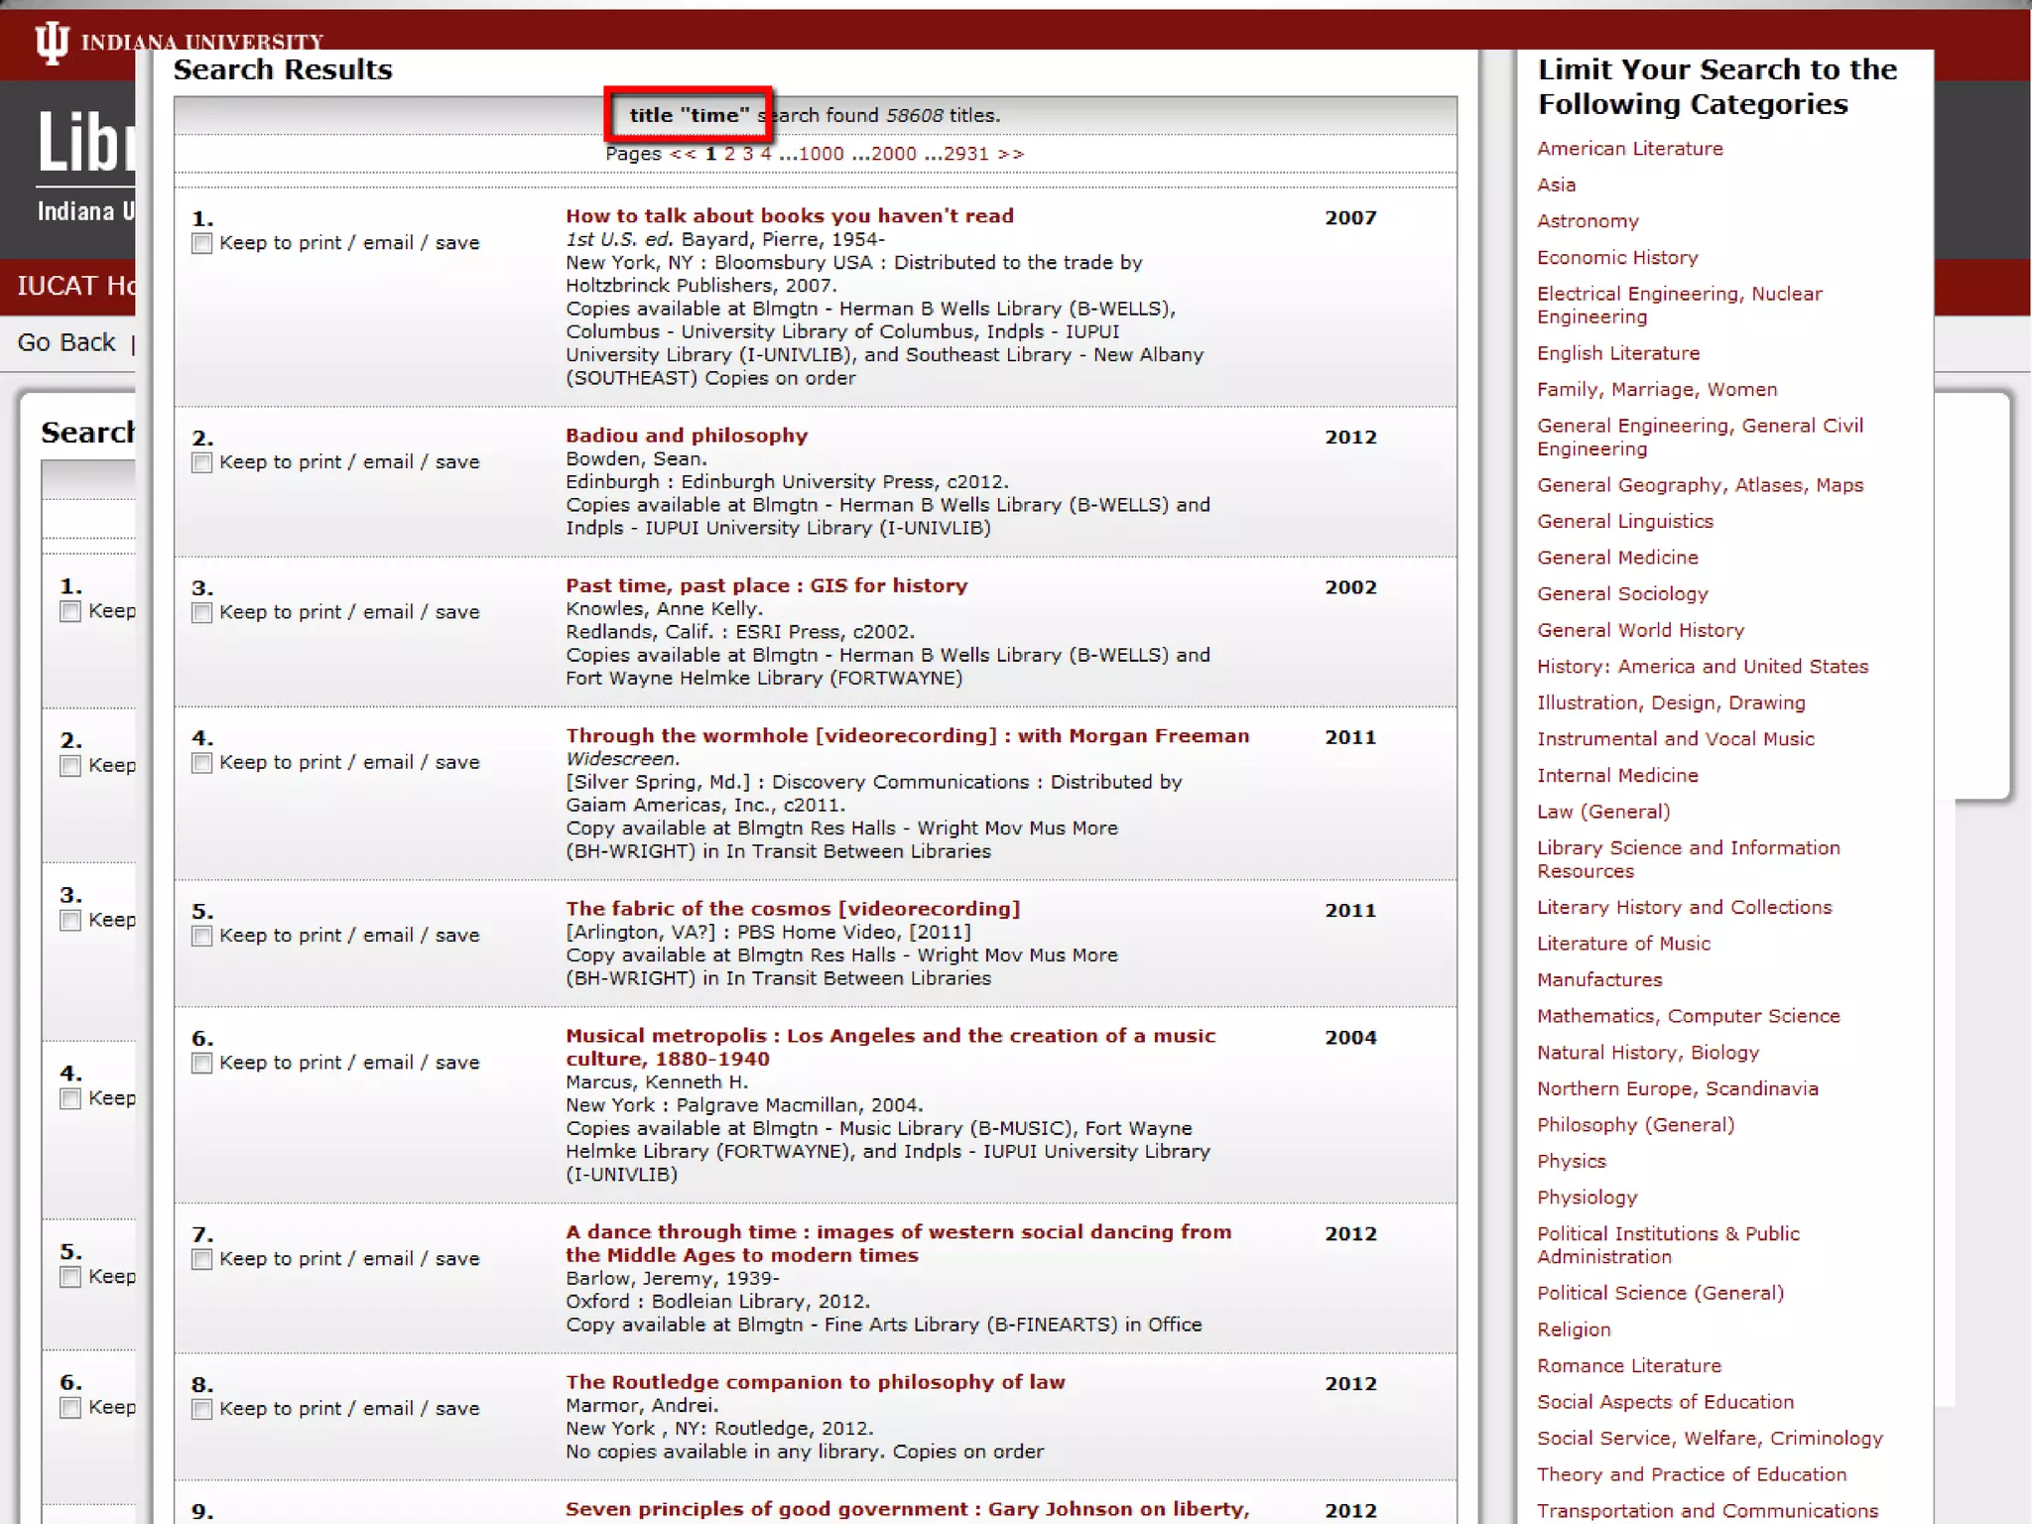Jump to results page 1000
Viewport: 2032px width, 1524px height.
click(x=822, y=154)
